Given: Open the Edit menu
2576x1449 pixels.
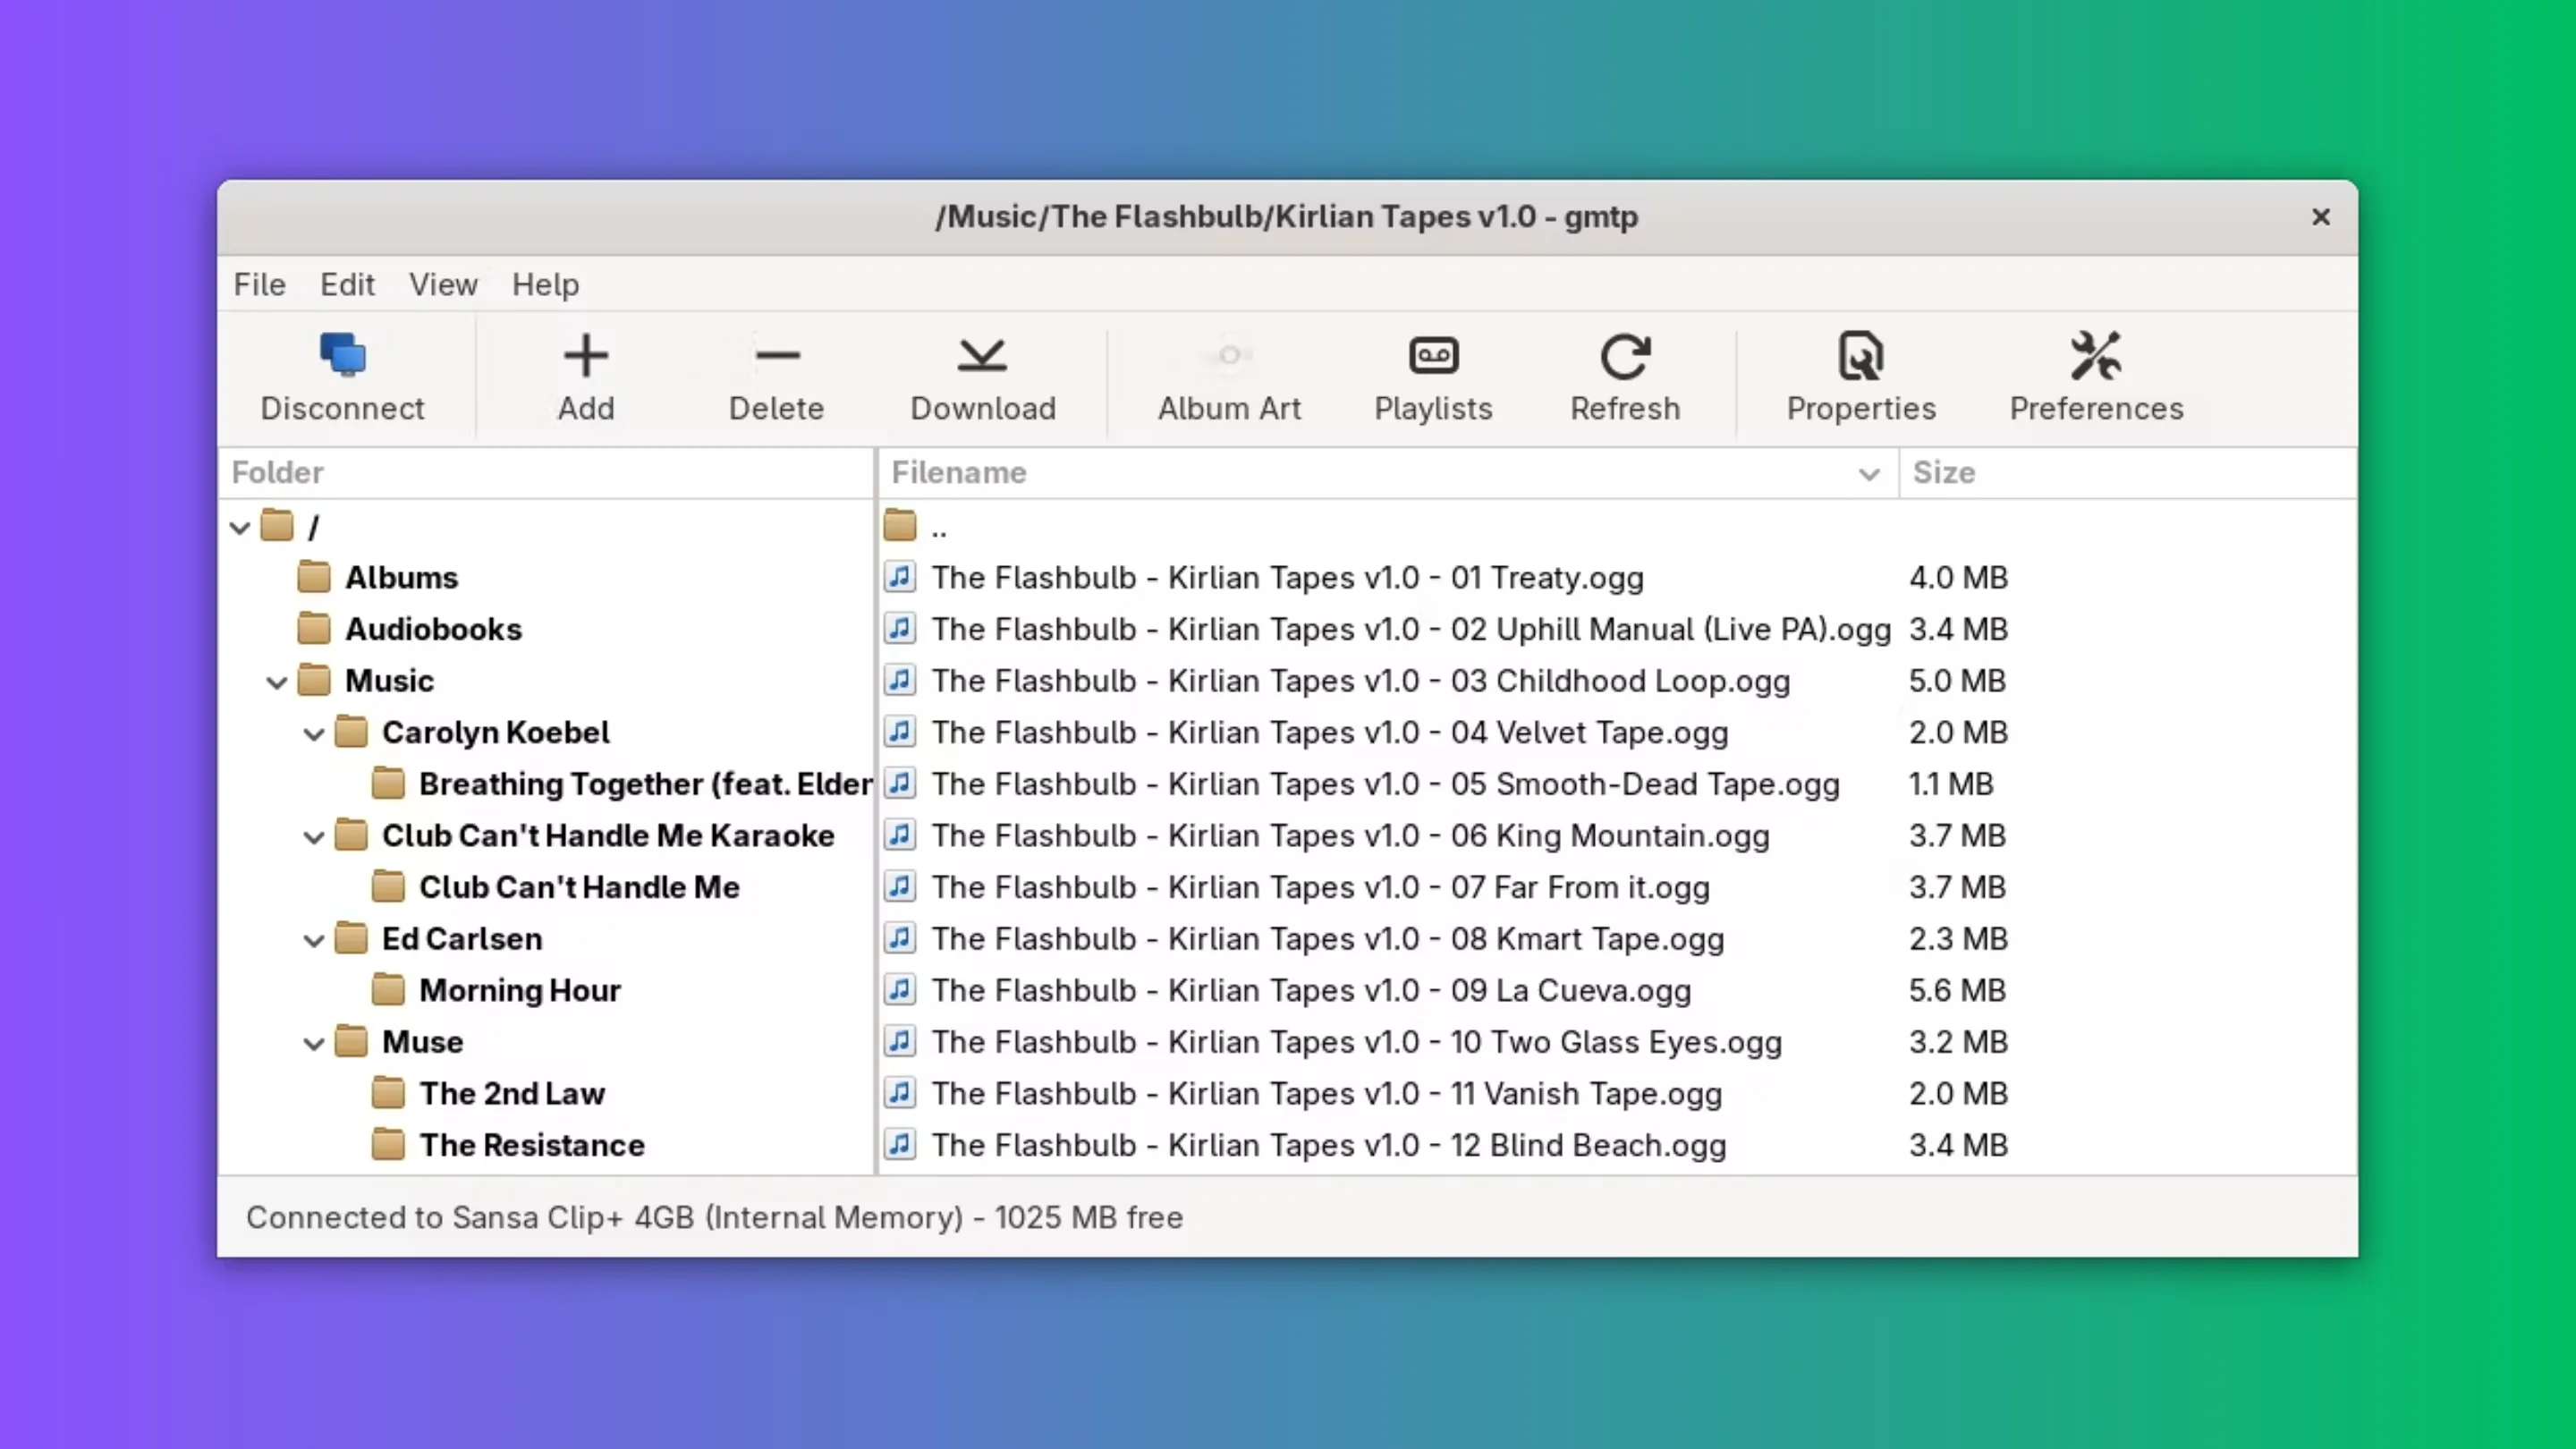Looking at the screenshot, I should coord(347,284).
